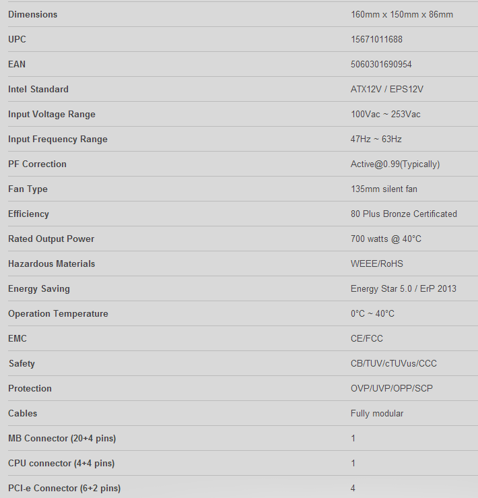Select the UPC value 15671011688

[x=376, y=39]
